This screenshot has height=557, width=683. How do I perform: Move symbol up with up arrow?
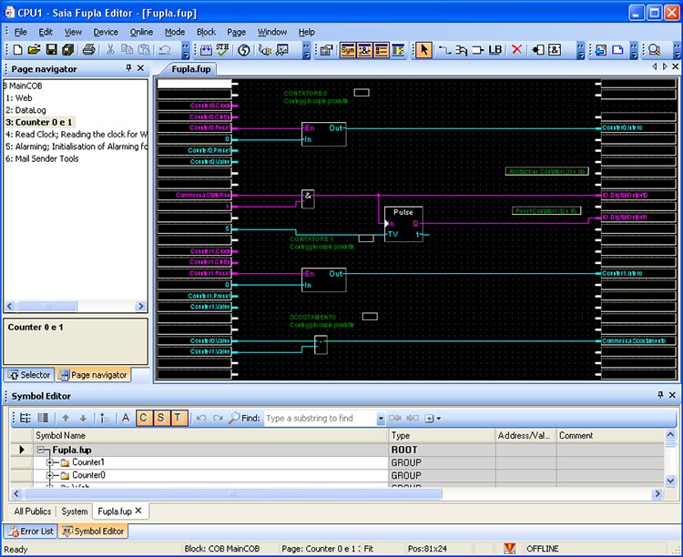(x=66, y=418)
